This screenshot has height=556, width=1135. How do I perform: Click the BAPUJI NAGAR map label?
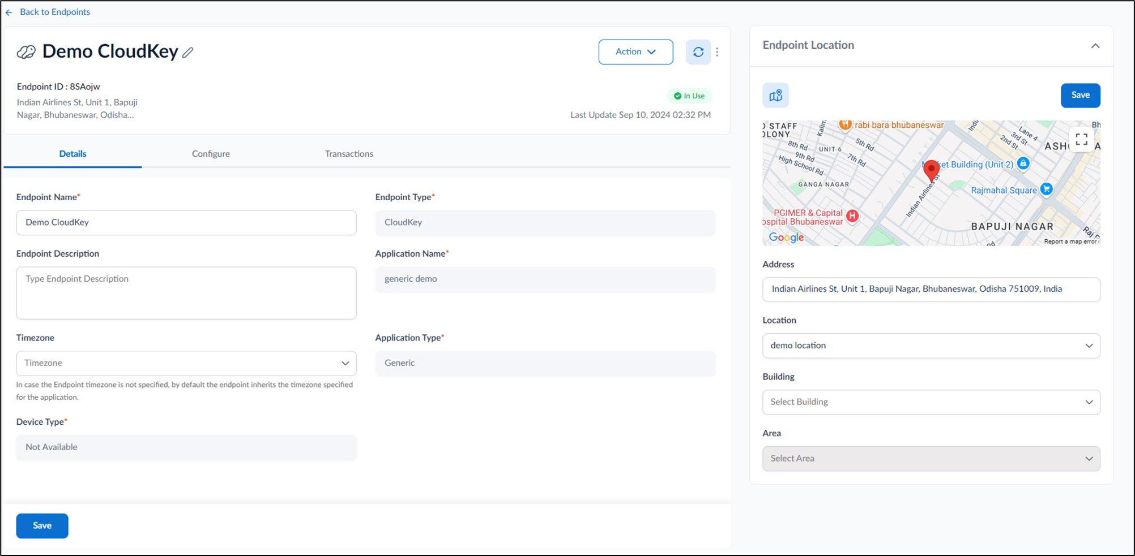tap(1012, 226)
